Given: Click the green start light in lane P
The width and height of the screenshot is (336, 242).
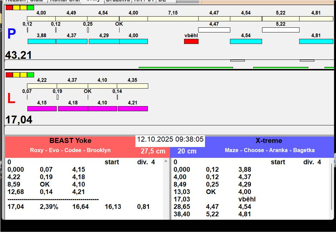Looking at the screenshot, I should tap(30, 8).
